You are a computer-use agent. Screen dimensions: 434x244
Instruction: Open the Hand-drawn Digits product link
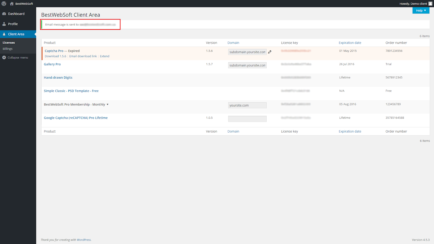[x=58, y=78]
